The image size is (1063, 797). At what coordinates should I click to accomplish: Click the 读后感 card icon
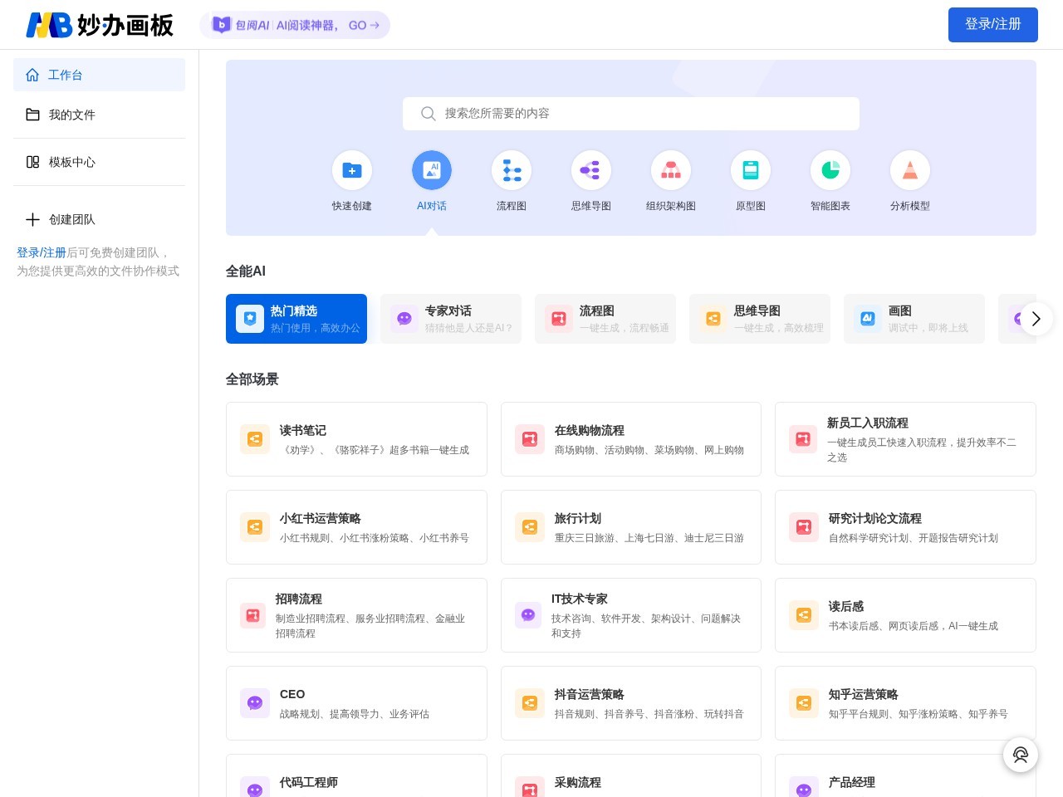coord(804,615)
